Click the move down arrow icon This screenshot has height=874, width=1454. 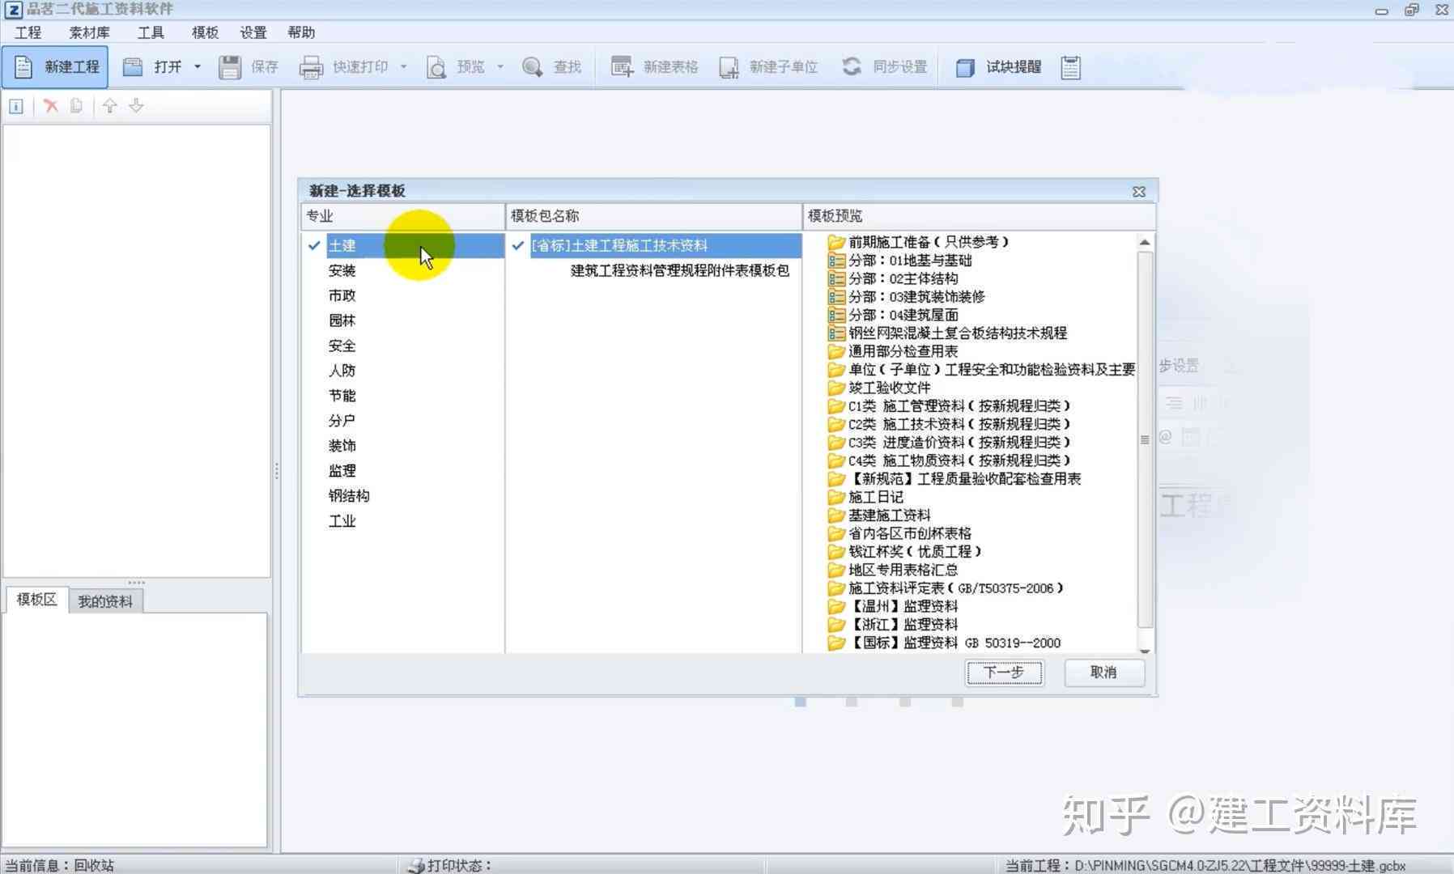pos(136,106)
